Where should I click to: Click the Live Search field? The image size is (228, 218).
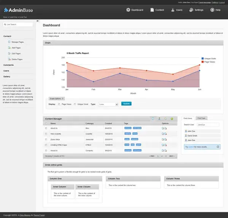18,24
